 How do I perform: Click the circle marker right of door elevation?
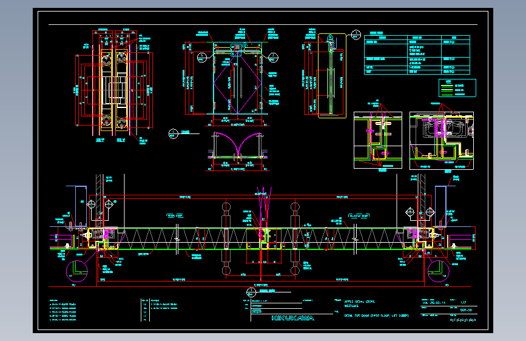coord(273,58)
